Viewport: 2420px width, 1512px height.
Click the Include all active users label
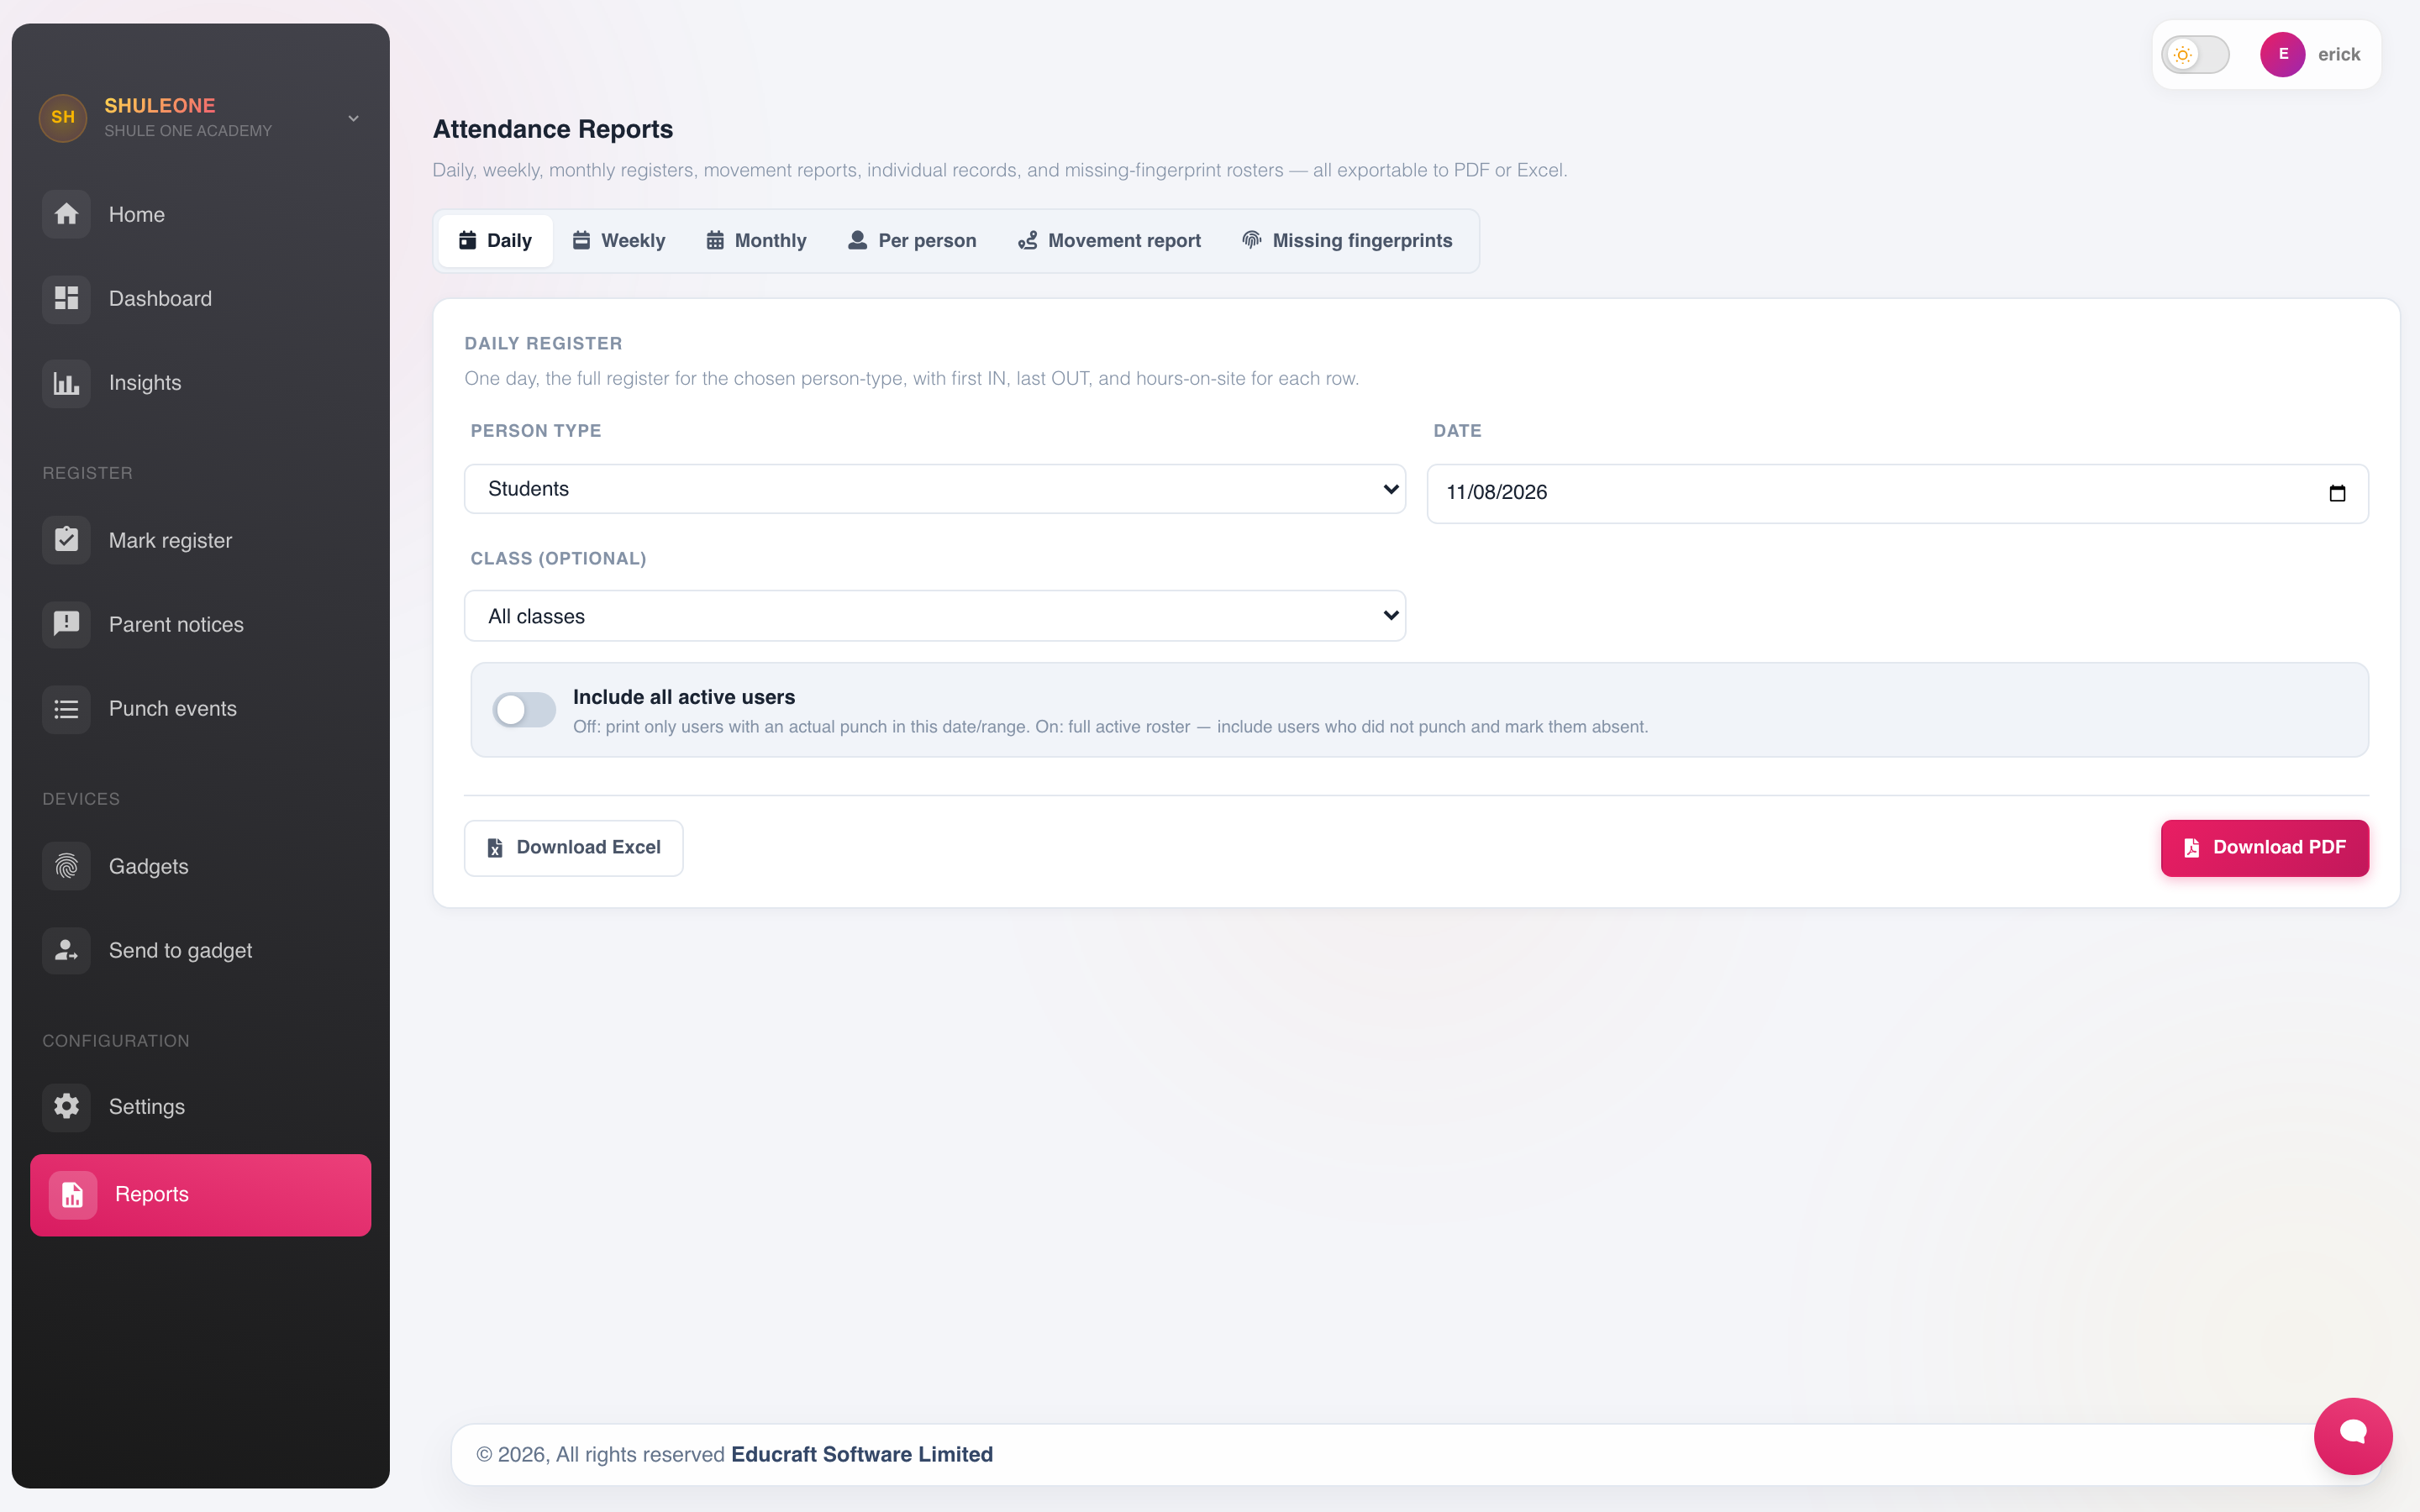click(684, 697)
